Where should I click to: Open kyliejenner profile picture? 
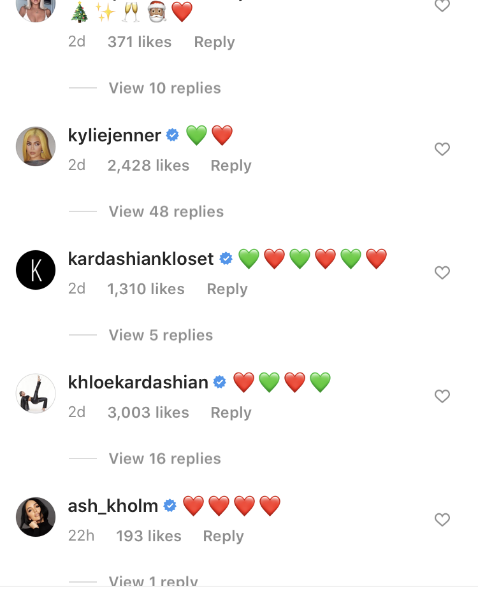coord(36,146)
